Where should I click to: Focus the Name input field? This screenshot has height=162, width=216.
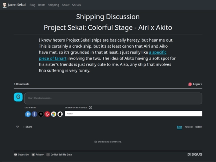tap(134, 114)
